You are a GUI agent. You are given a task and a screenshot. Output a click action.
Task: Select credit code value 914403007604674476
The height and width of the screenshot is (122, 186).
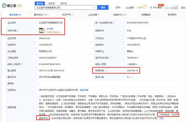coord(137,23)
